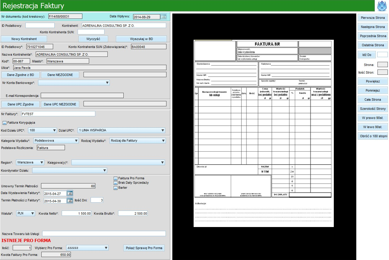Click Podstawa Rozliczenia field showing Faktura

point(51,148)
